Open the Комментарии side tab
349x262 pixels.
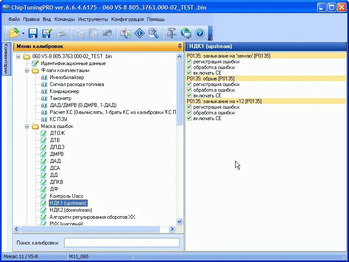6,59
